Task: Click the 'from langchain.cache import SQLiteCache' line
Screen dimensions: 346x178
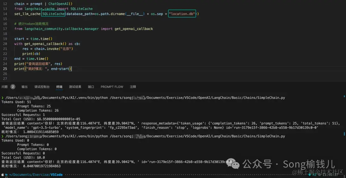Action: pos(54,9)
